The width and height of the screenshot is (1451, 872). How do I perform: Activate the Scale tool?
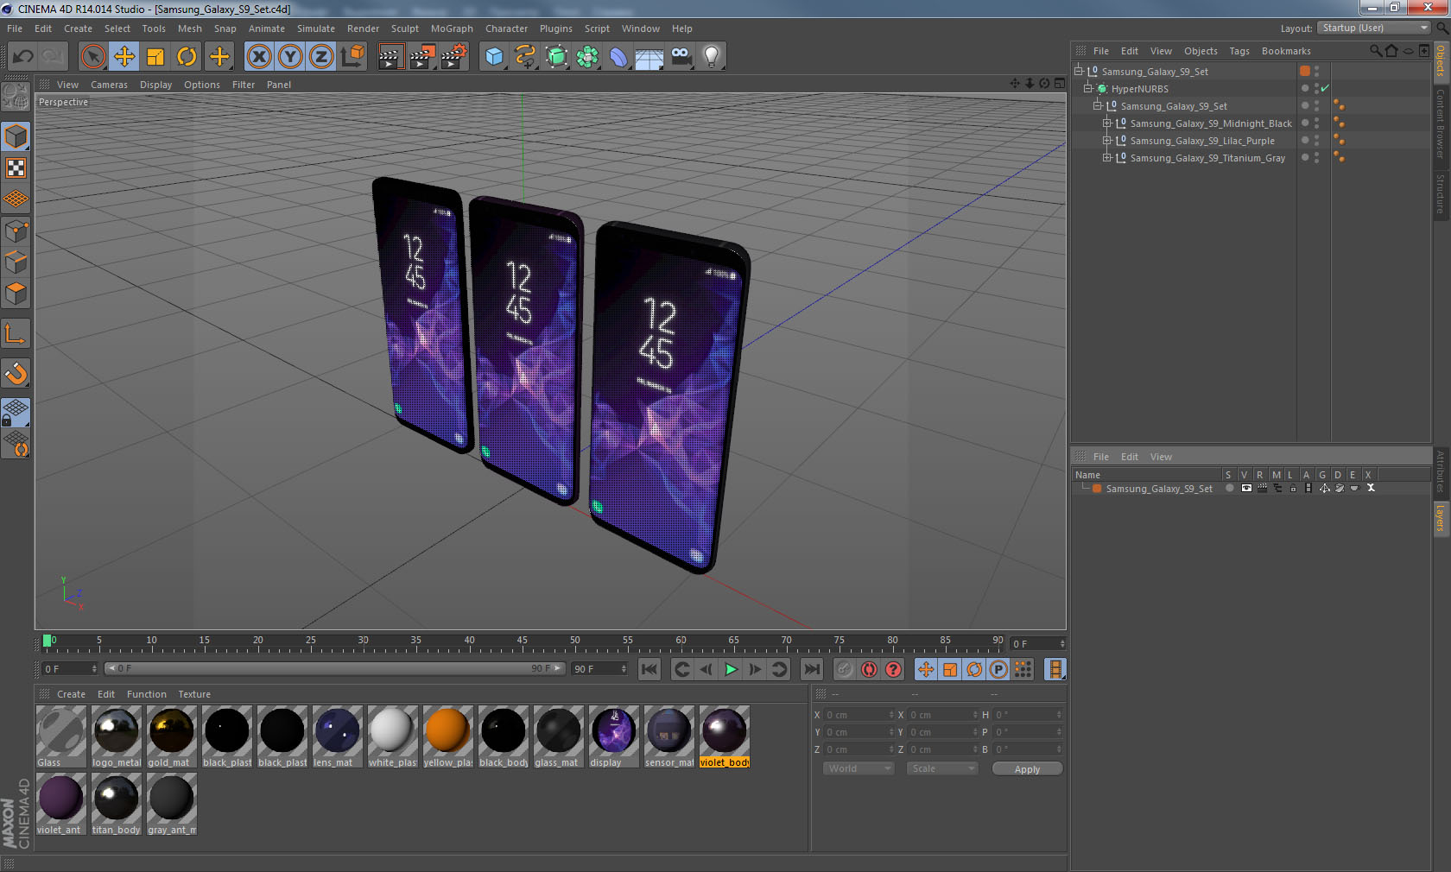[x=155, y=57]
